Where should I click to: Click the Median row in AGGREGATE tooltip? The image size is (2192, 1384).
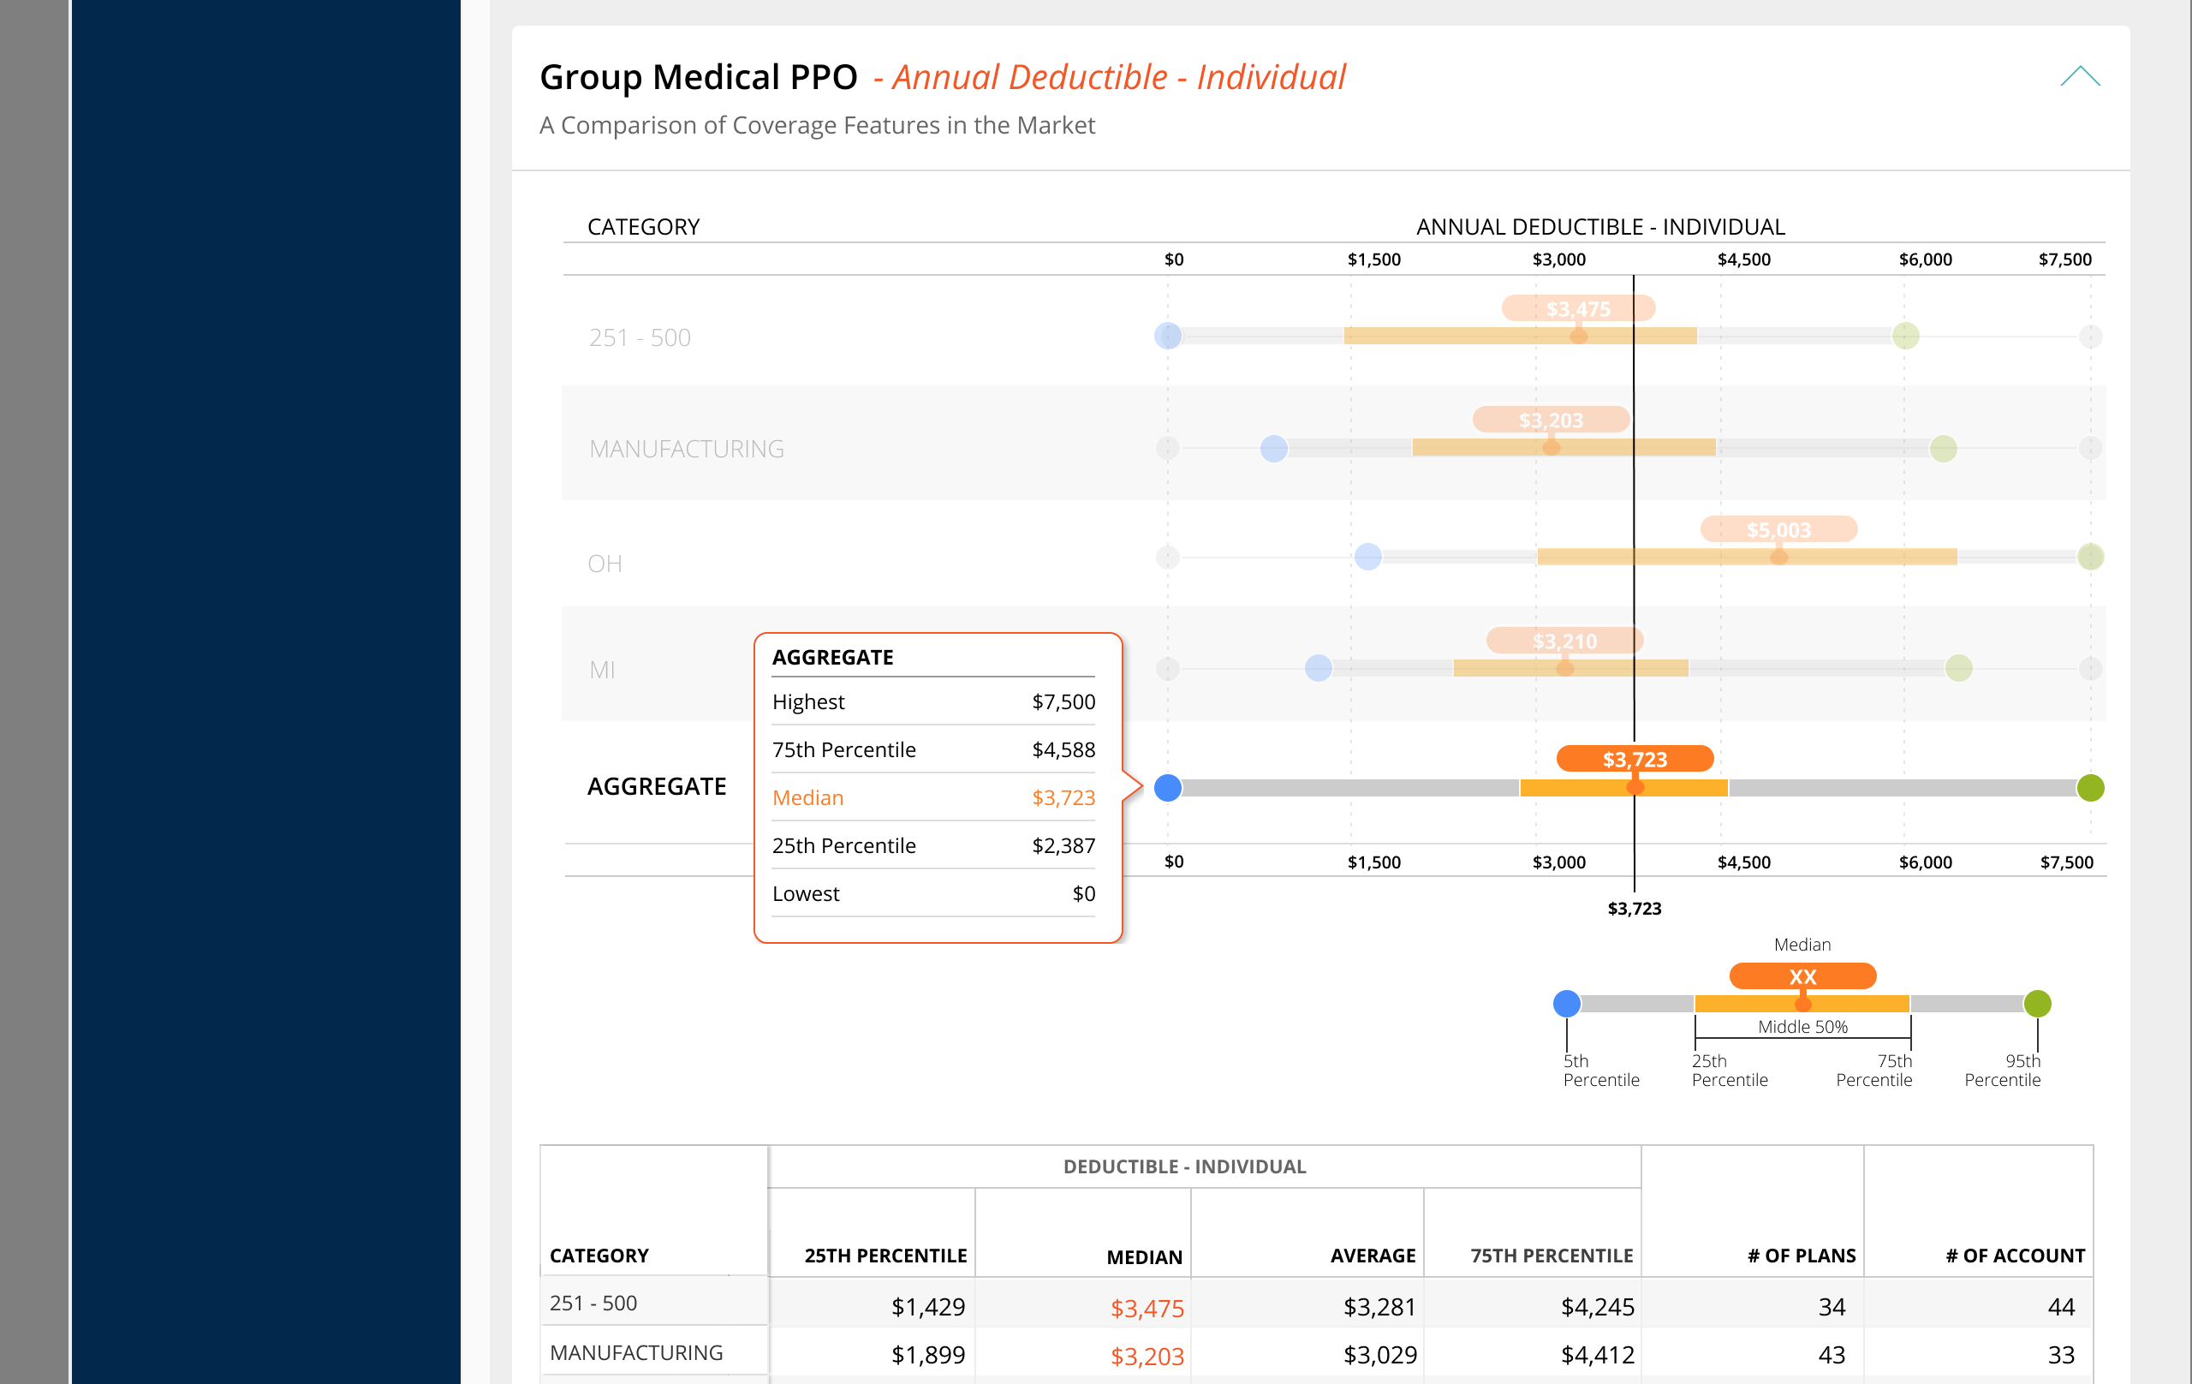click(x=933, y=797)
